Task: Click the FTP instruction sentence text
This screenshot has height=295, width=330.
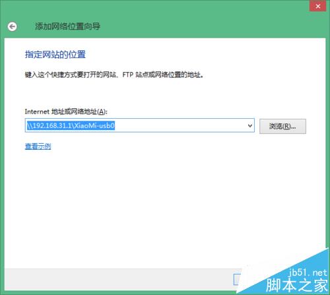Action: point(114,75)
